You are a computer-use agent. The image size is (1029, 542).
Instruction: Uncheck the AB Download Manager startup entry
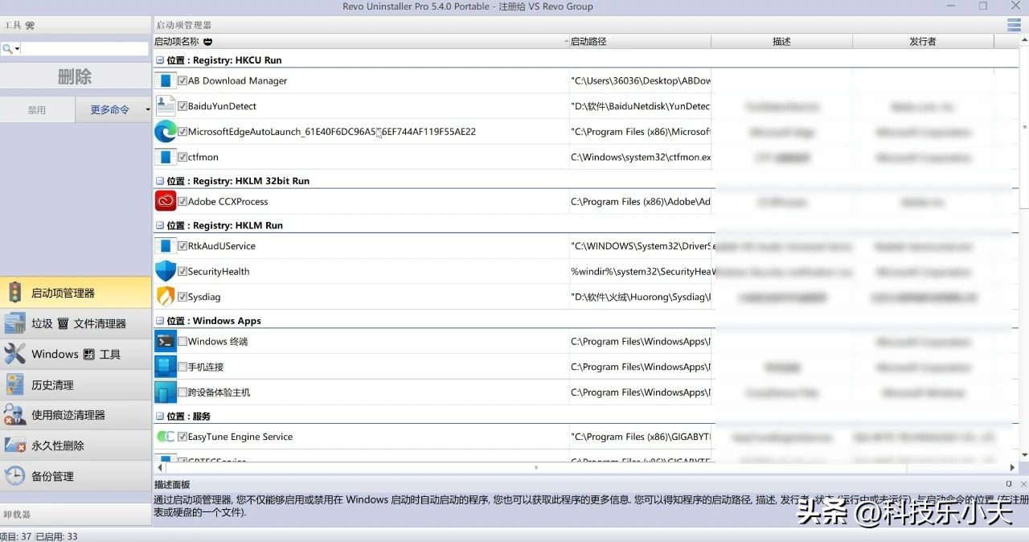coord(183,80)
